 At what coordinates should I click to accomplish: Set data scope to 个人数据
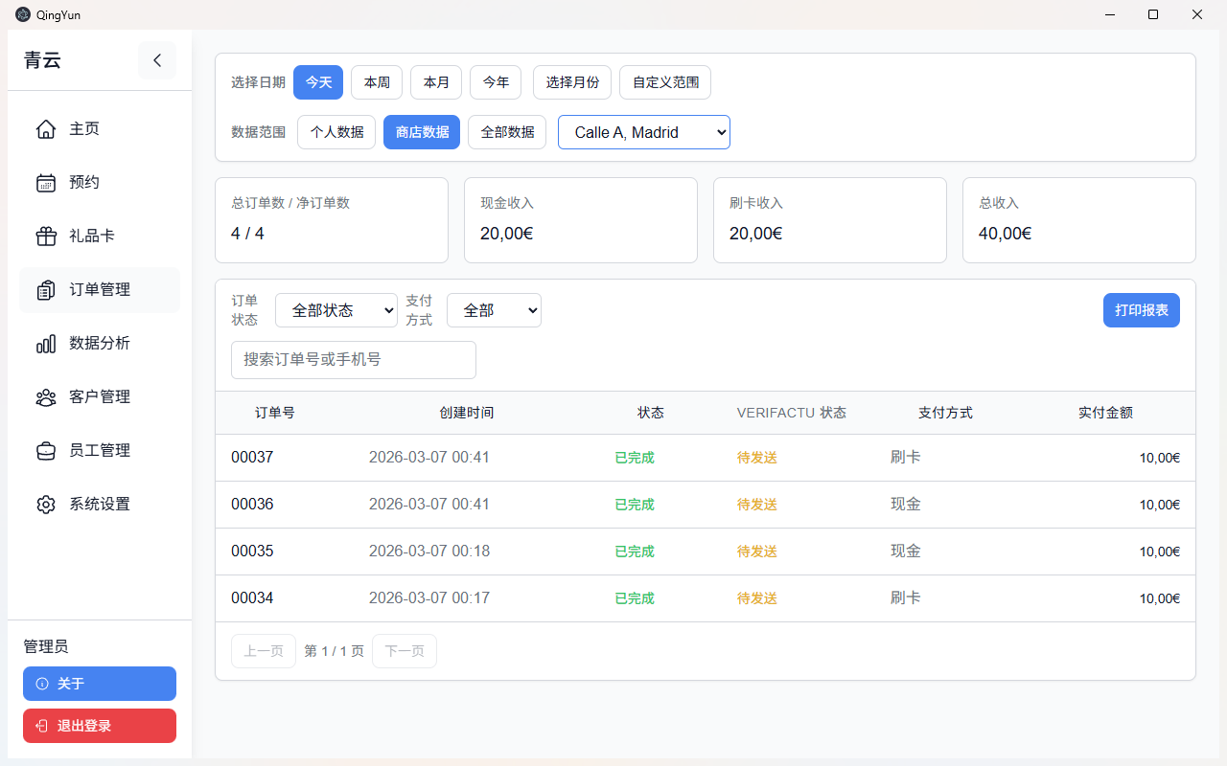336,132
